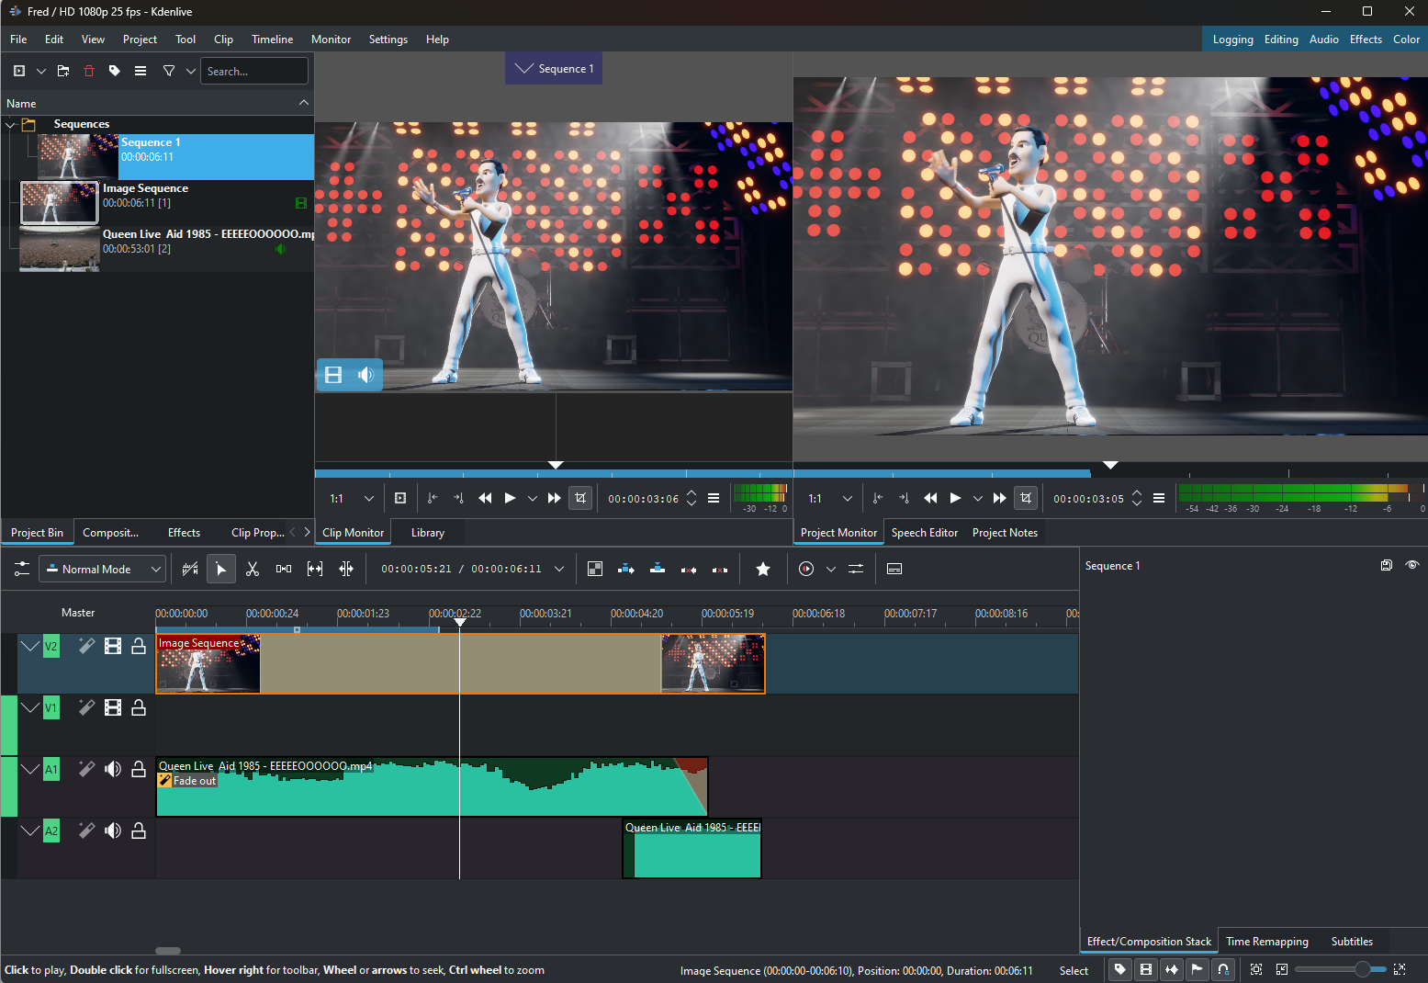Click the project bin Search field
Image resolution: width=1428 pixels, height=983 pixels.
[x=255, y=71]
